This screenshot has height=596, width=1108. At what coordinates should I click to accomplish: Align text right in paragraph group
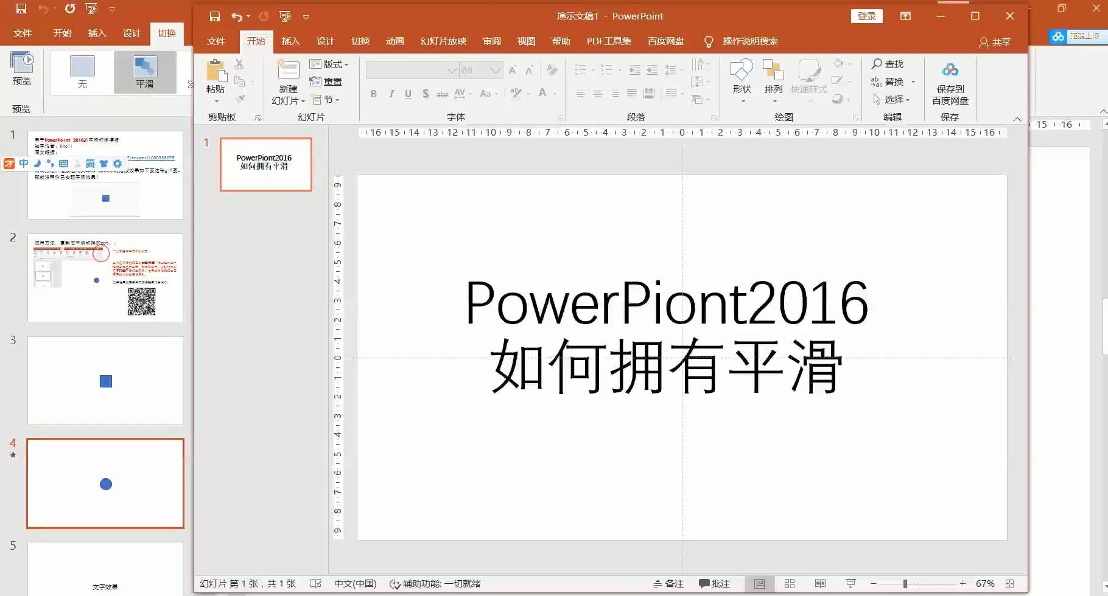(615, 94)
